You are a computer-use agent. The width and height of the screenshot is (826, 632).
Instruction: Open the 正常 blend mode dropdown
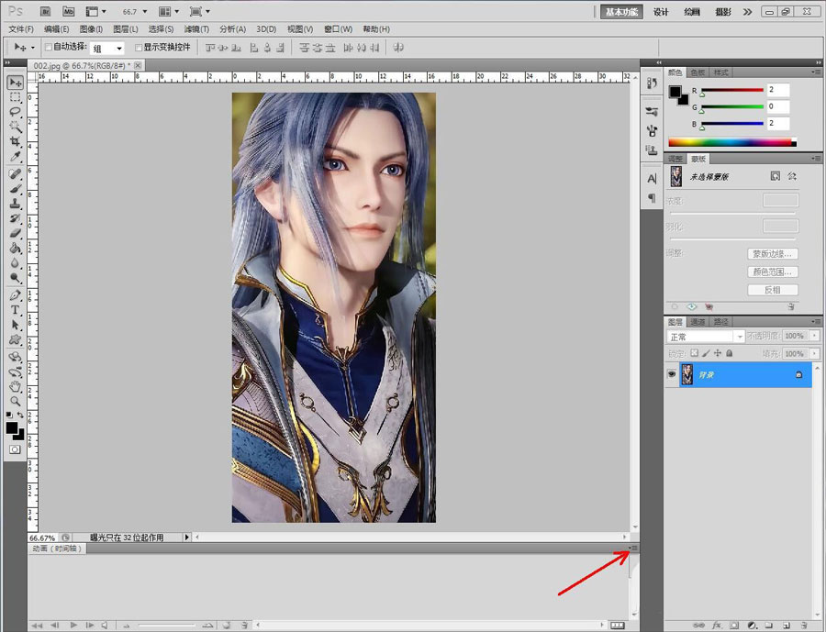(705, 337)
